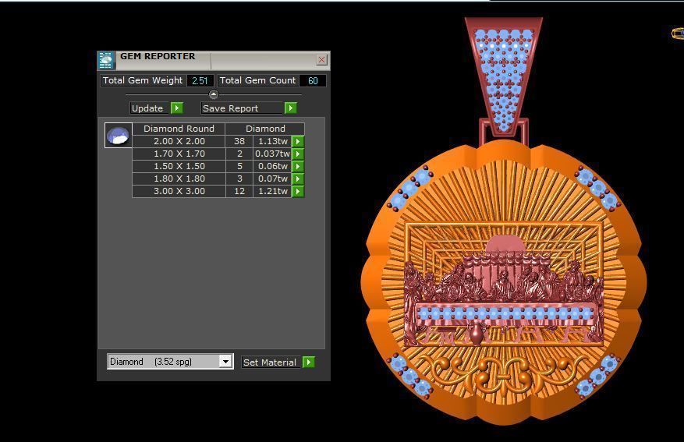Image resolution: width=684 pixels, height=442 pixels.
Task: Click green arrow for 3.00 X 3.00 row
Action: 298,191
